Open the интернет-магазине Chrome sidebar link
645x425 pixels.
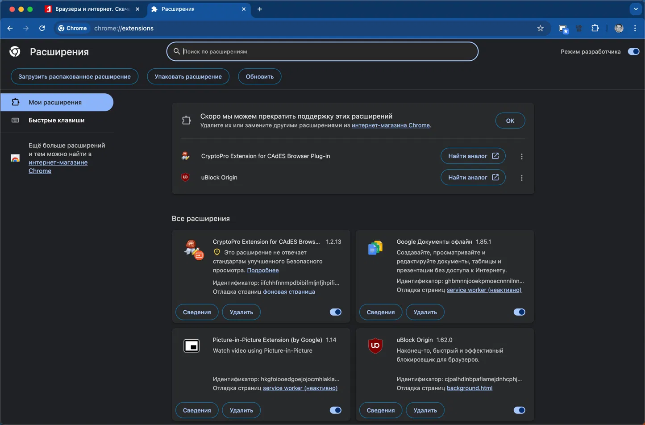(x=58, y=167)
